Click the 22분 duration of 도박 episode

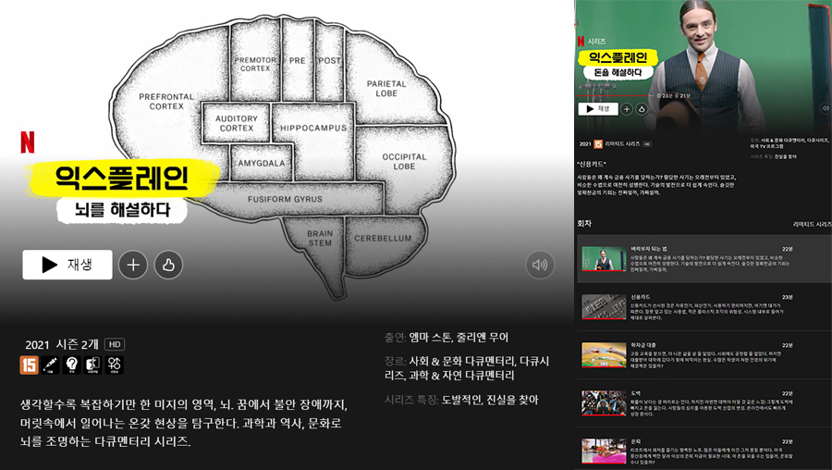pos(787,393)
